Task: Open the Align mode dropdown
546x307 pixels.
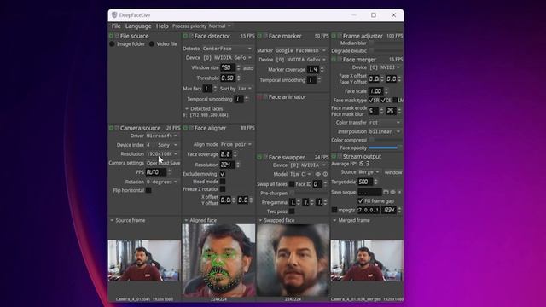Action: 236,144
